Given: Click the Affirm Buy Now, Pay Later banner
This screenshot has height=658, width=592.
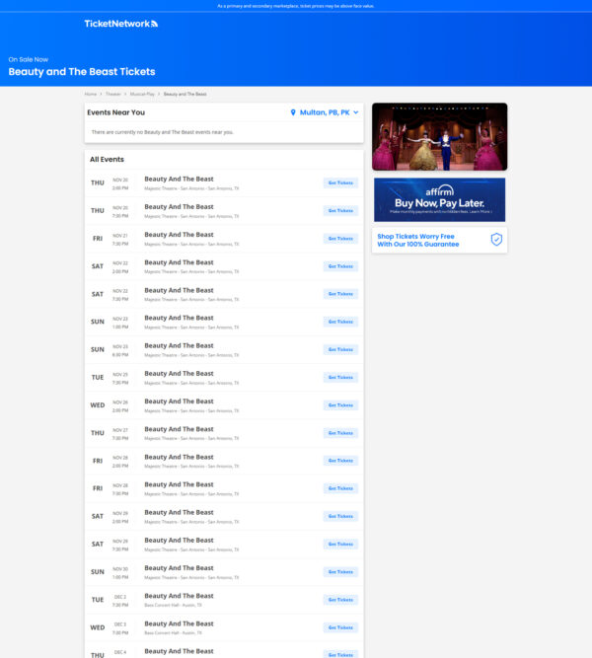Looking at the screenshot, I should (x=440, y=199).
